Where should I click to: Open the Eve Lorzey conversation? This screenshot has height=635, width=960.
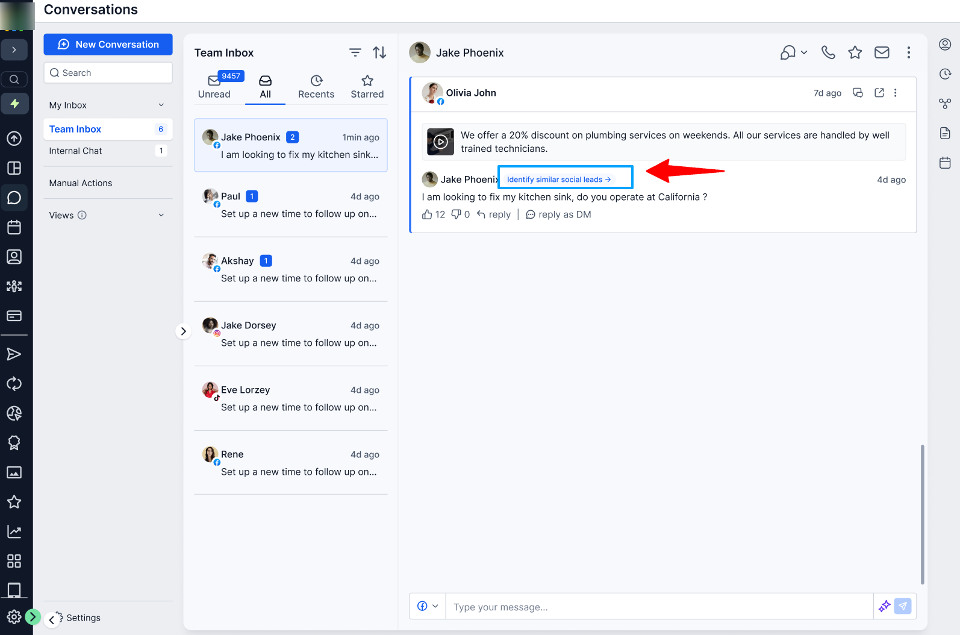[291, 398]
